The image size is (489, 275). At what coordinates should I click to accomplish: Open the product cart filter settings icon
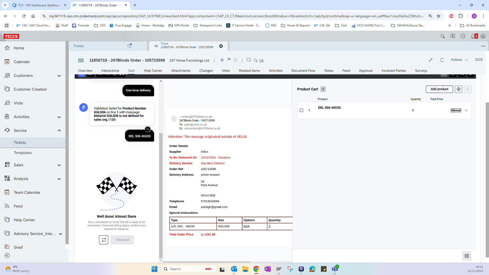click(x=458, y=89)
